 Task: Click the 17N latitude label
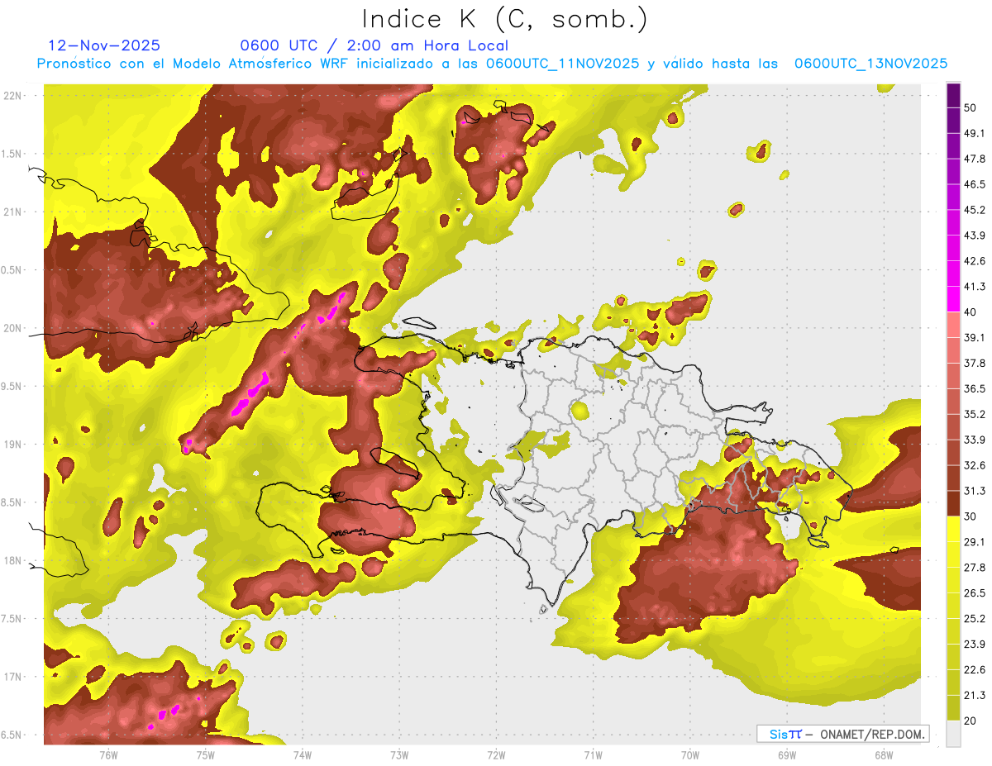[13, 677]
